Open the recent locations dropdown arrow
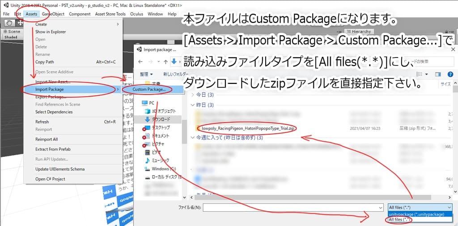The image size is (458, 226). point(159,62)
